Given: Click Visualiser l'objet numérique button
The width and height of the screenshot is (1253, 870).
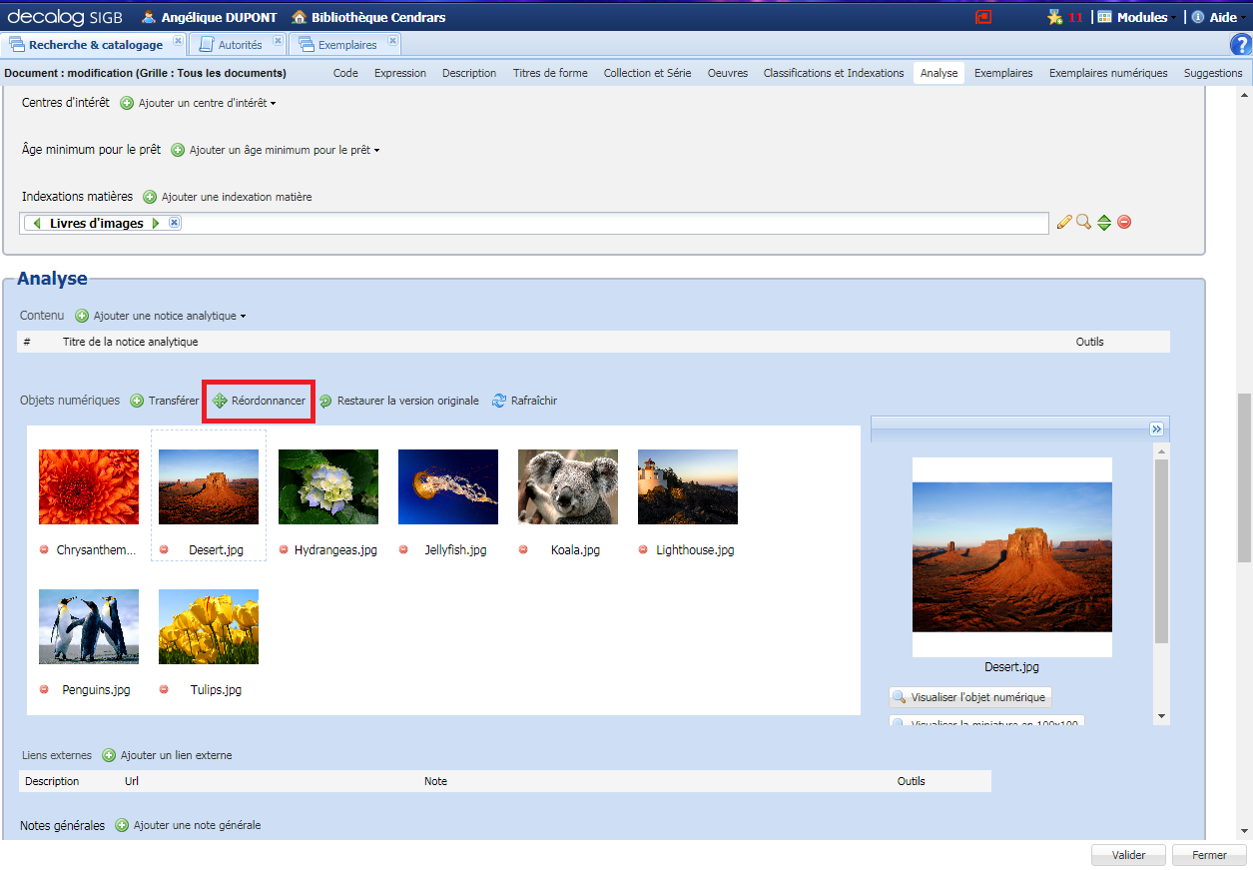Looking at the screenshot, I should tap(969, 697).
